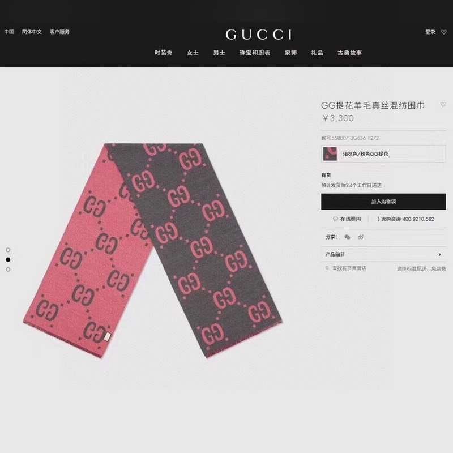Viewport: 453px width, 453px height.
Task: Click 登录 login link
Action: click(x=430, y=32)
